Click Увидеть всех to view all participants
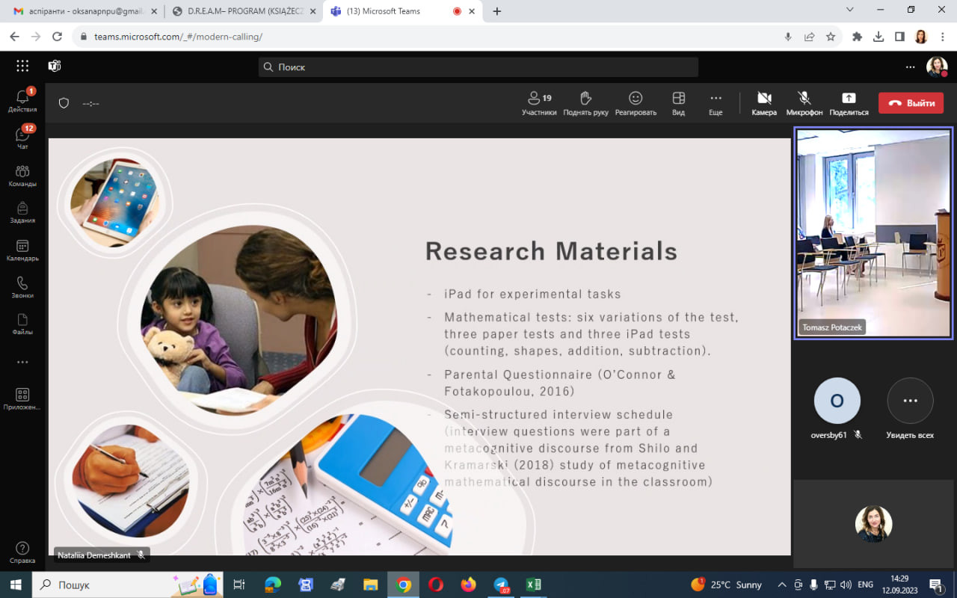The height and width of the screenshot is (598, 957). coord(910,409)
